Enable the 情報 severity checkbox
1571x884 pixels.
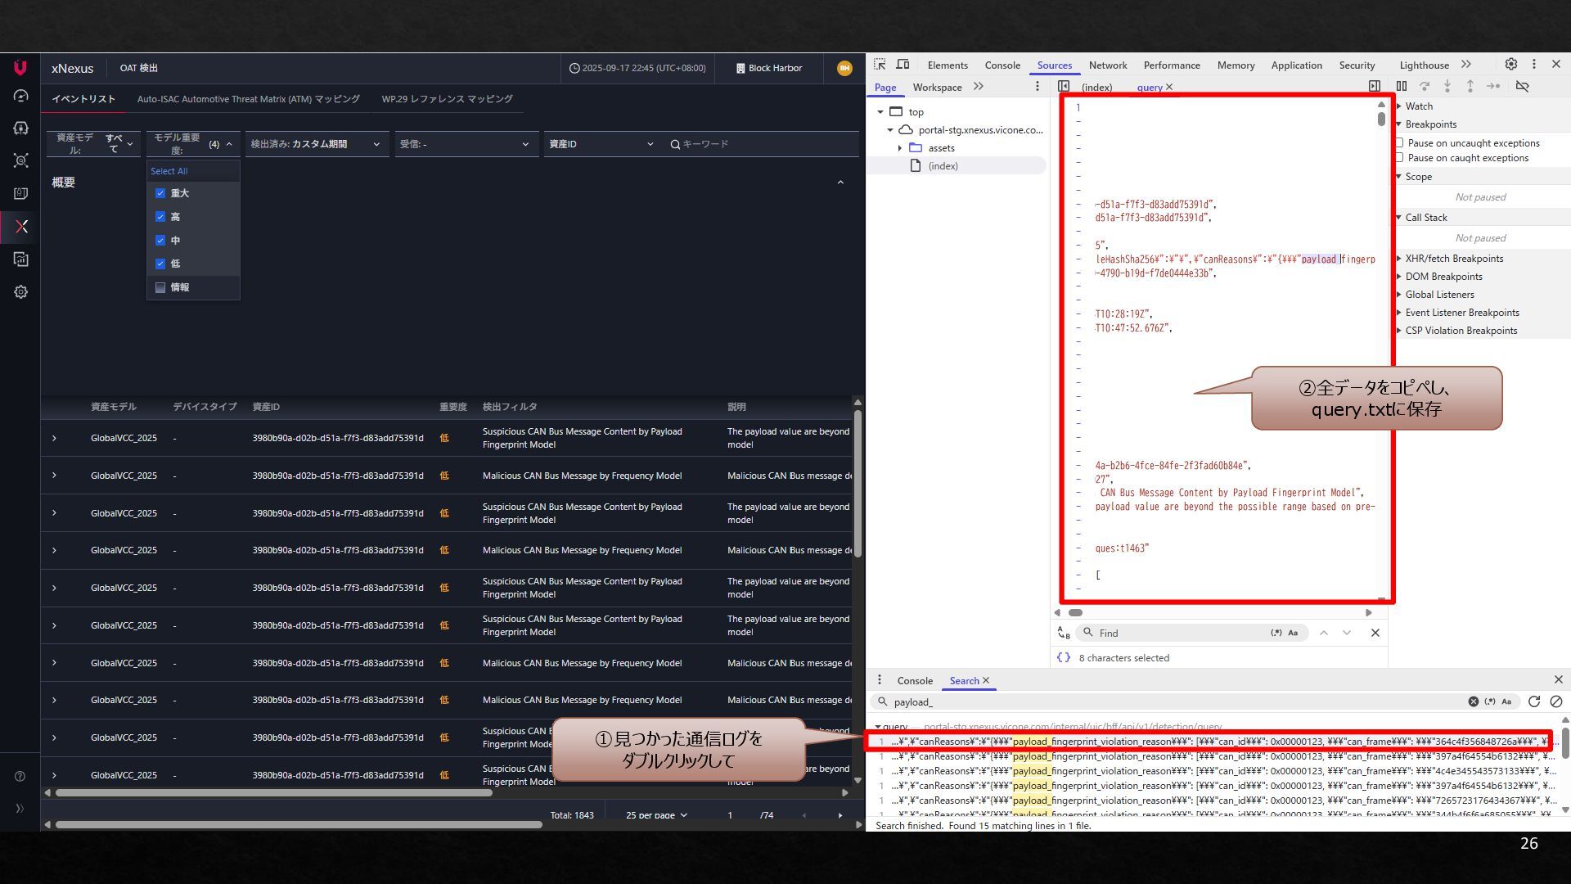[160, 287]
